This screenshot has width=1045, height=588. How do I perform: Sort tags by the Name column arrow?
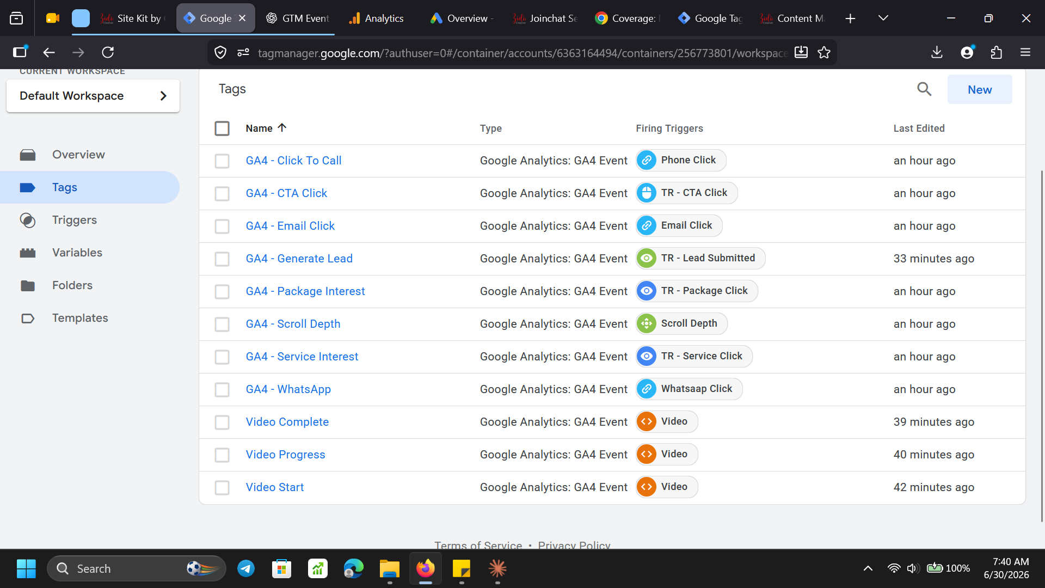[x=282, y=128]
